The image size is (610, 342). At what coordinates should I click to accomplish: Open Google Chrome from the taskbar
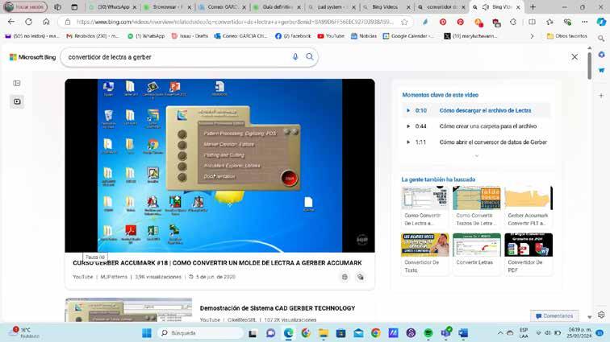pyautogui.click(x=375, y=333)
